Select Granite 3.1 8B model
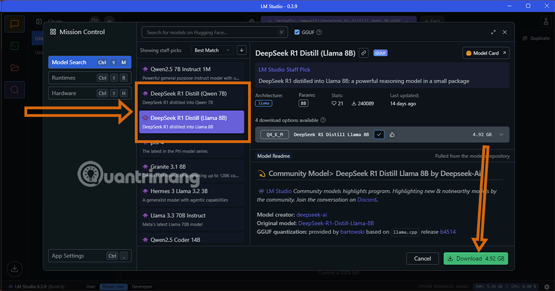The image size is (555, 291). click(191, 171)
